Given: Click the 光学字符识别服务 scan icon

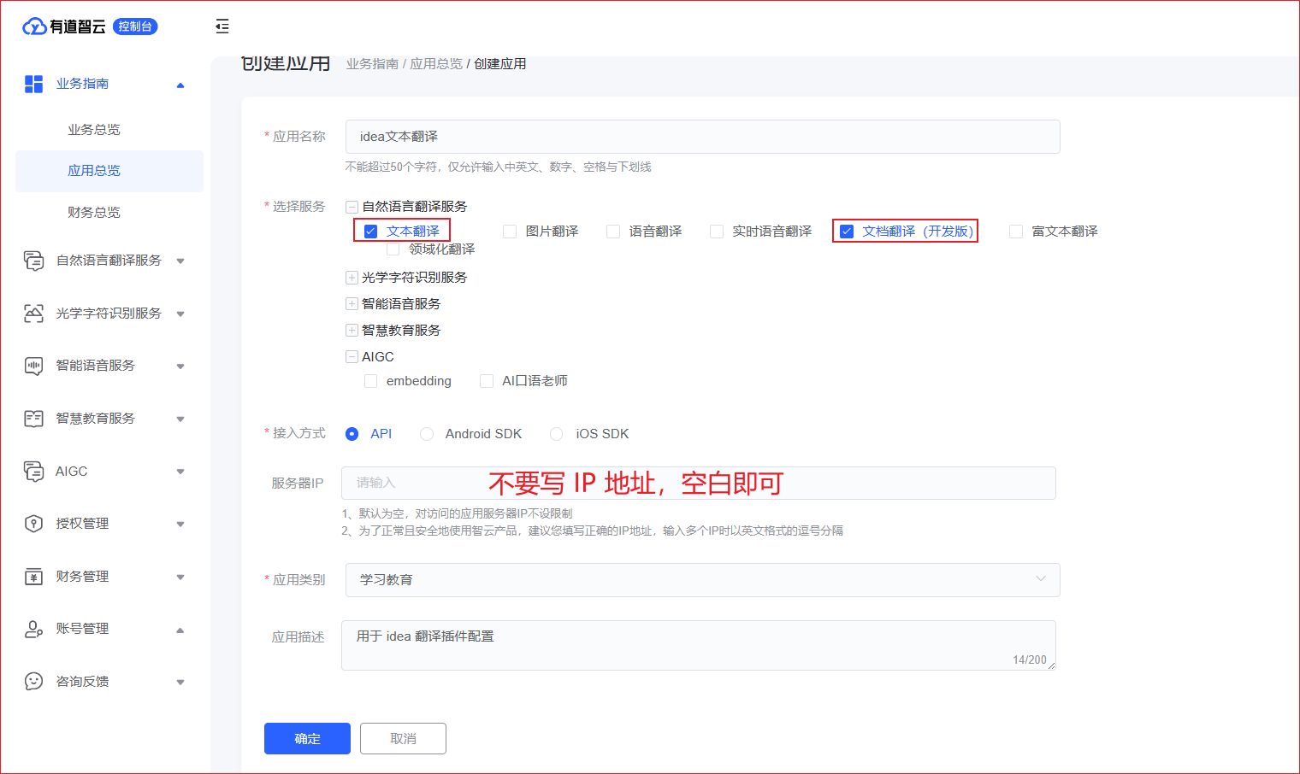Looking at the screenshot, I should click(33, 314).
